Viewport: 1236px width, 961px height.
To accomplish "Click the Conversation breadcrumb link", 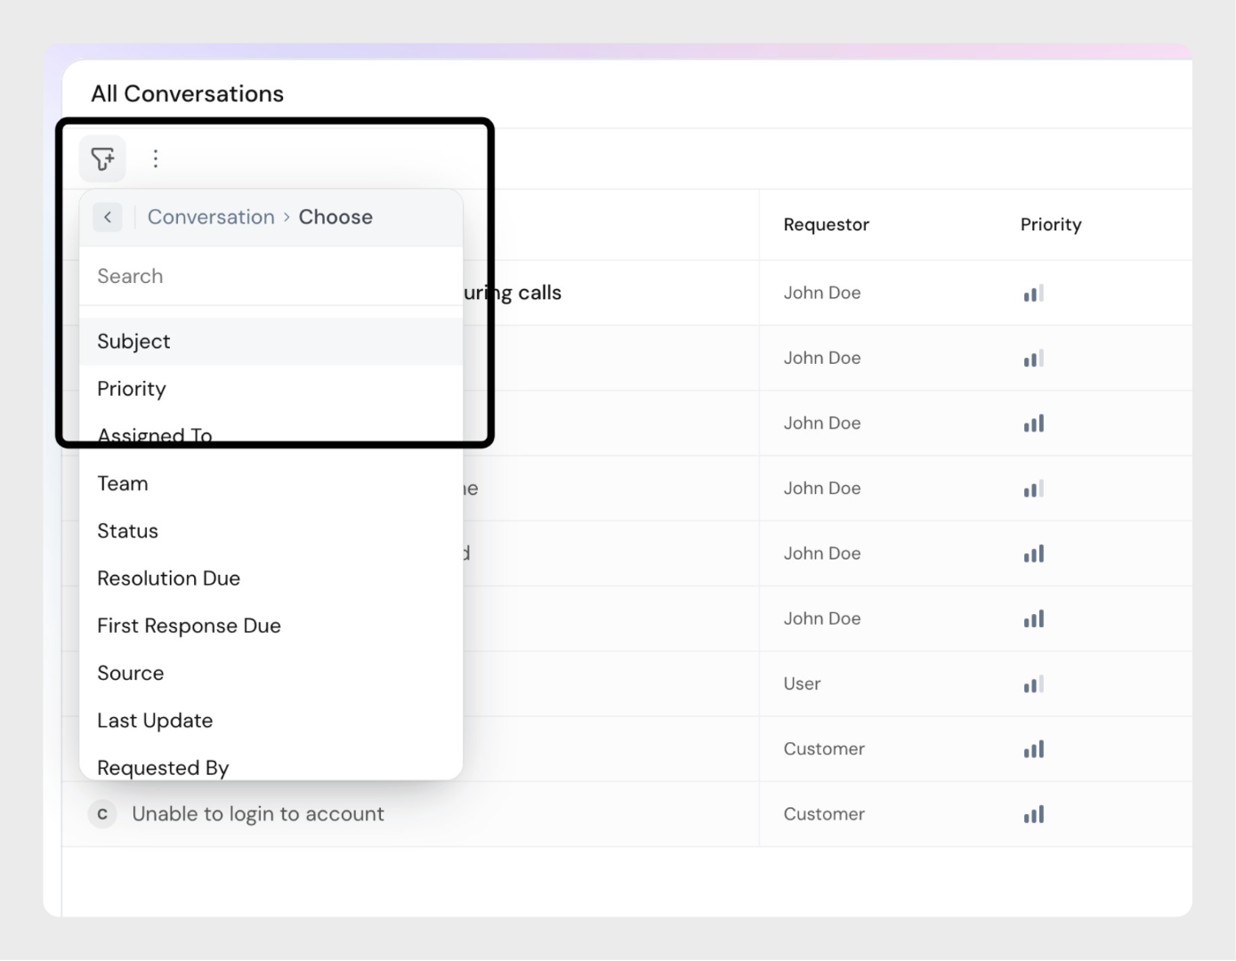I will coord(211,217).
